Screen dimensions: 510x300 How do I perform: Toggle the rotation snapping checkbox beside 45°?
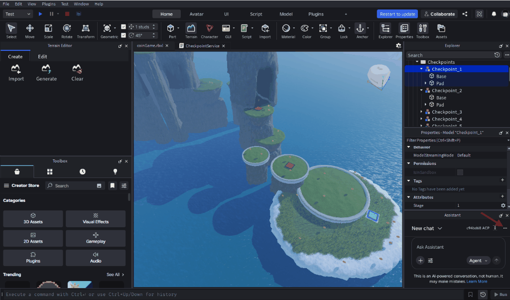coord(124,35)
